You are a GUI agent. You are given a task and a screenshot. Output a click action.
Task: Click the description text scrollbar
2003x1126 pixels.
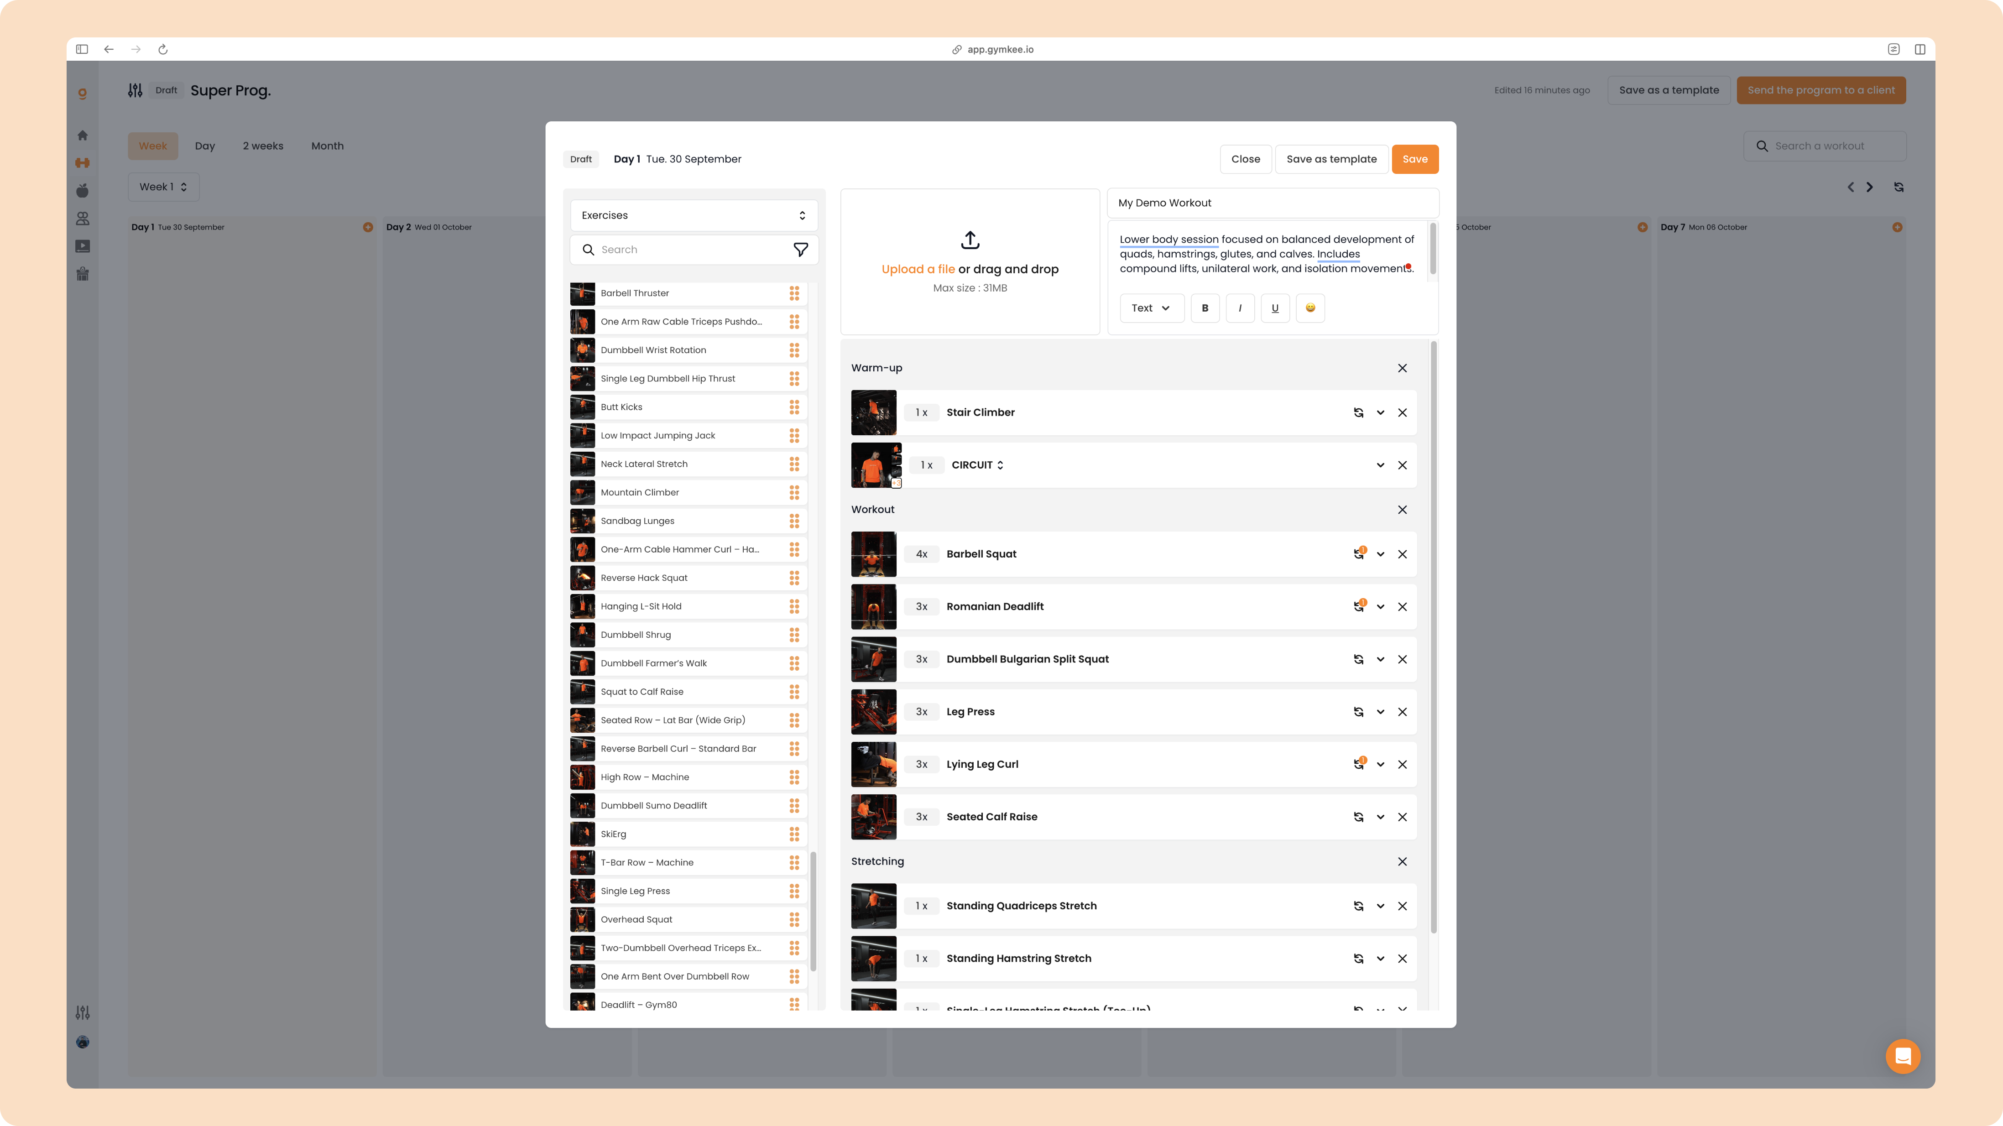[1432, 249]
